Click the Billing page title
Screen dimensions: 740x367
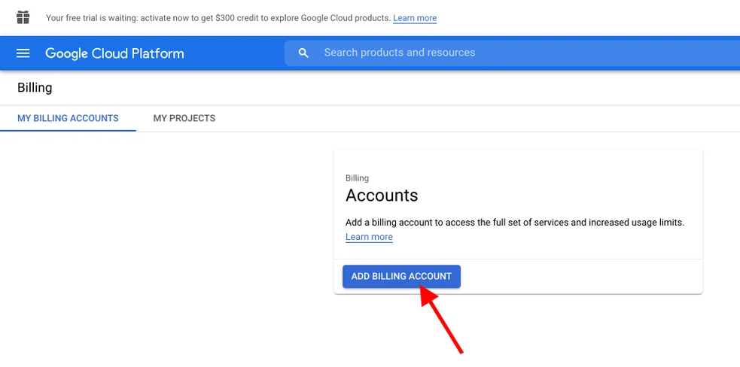coord(35,88)
